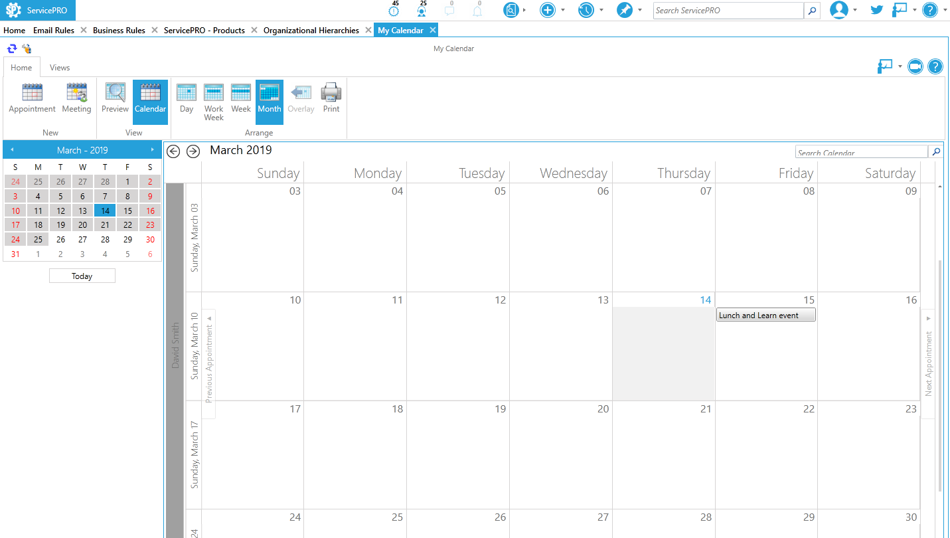This screenshot has height=538, width=950.
Task: Click the Twitter bird icon
Action: click(x=877, y=10)
